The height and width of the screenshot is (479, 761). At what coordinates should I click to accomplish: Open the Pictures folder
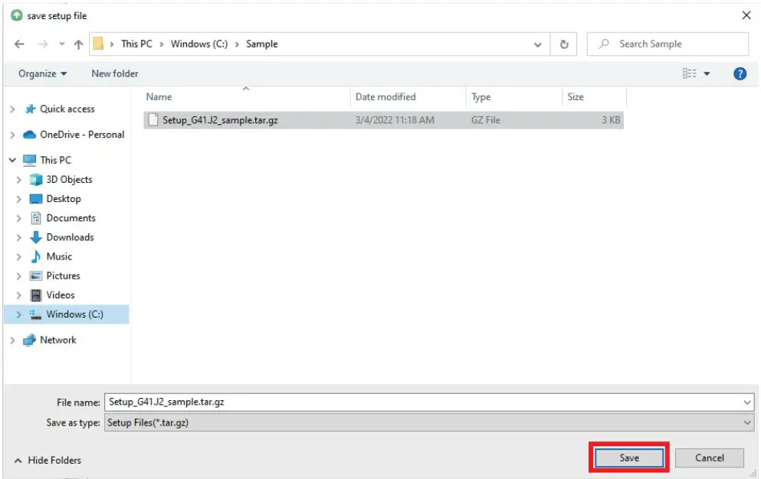point(63,276)
